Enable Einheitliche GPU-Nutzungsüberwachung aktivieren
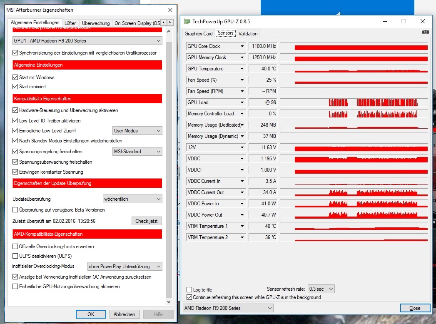Viewport: 436px width, 324px height. (15, 286)
